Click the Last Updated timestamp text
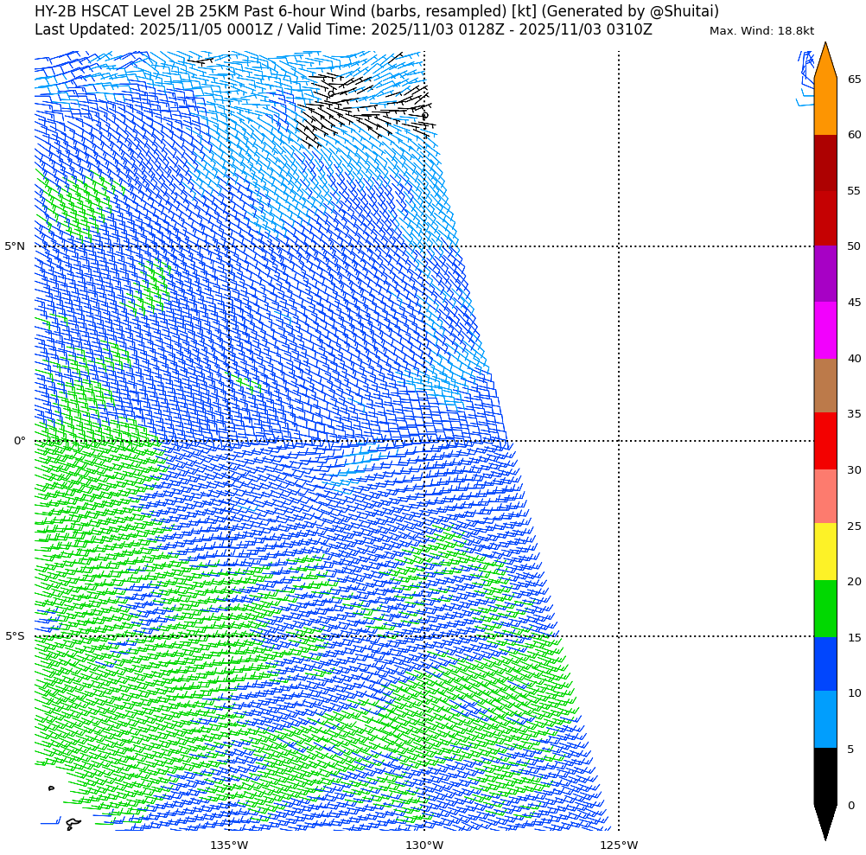866x855 pixels. (x=343, y=30)
